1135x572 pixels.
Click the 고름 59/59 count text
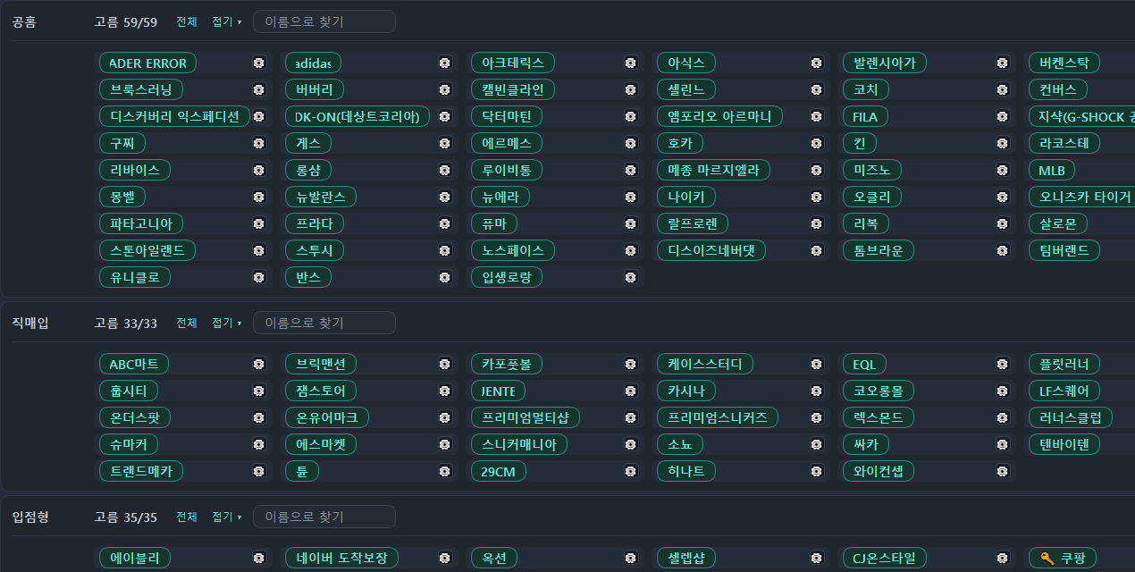(125, 21)
